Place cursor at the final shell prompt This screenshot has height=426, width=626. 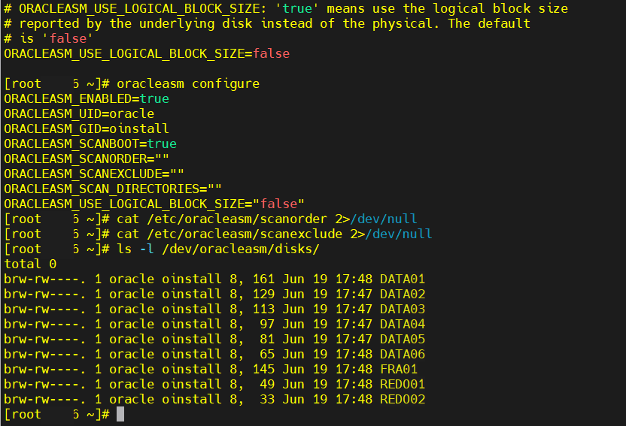[120, 415]
